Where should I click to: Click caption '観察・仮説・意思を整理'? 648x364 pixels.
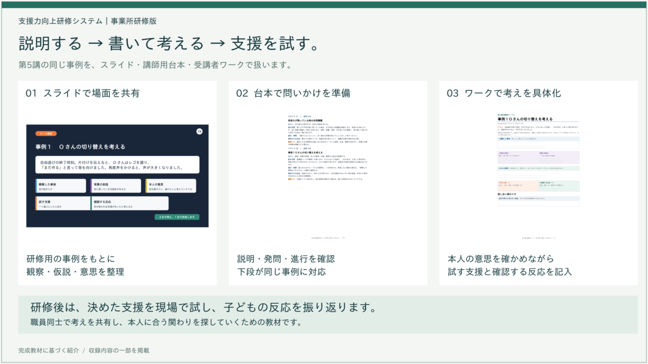pos(75,272)
